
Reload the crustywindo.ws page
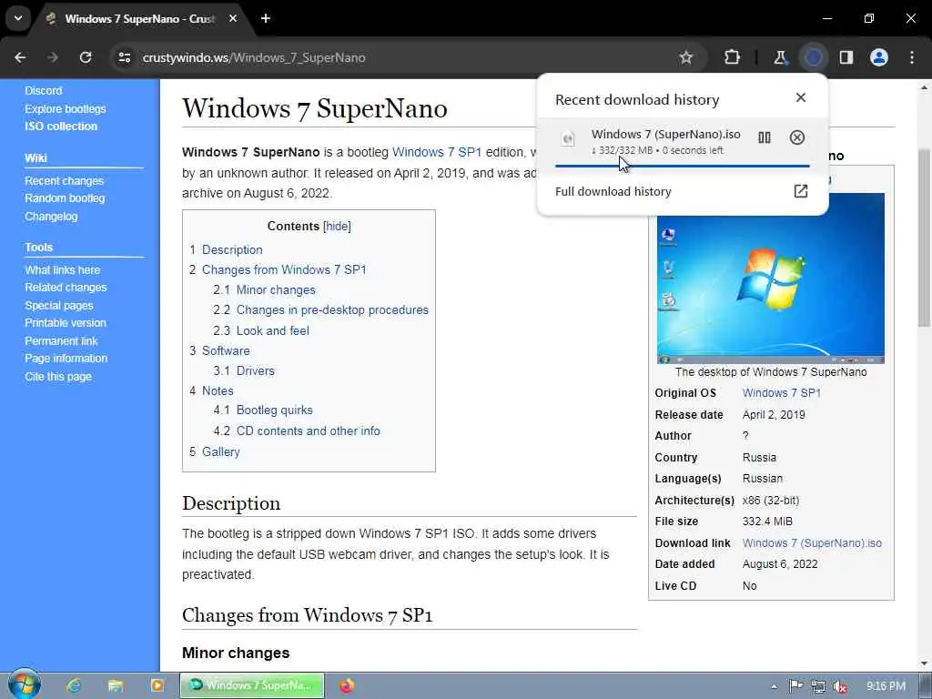click(x=86, y=57)
